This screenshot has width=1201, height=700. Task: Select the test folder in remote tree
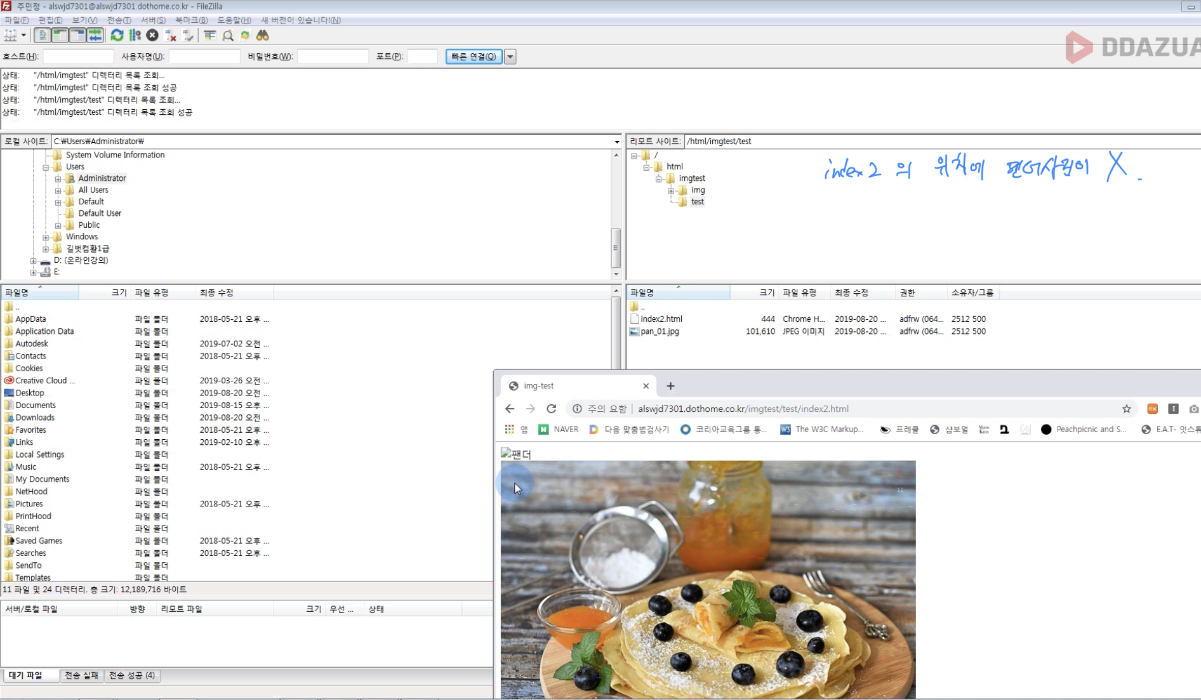click(x=697, y=202)
